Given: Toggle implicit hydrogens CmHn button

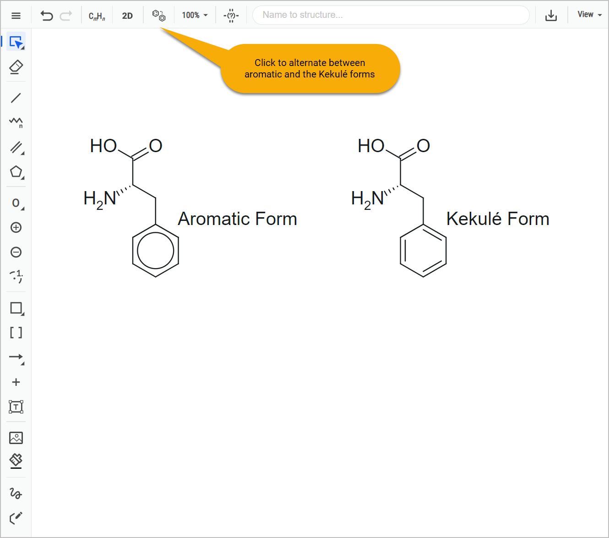Looking at the screenshot, I should click(x=97, y=16).
